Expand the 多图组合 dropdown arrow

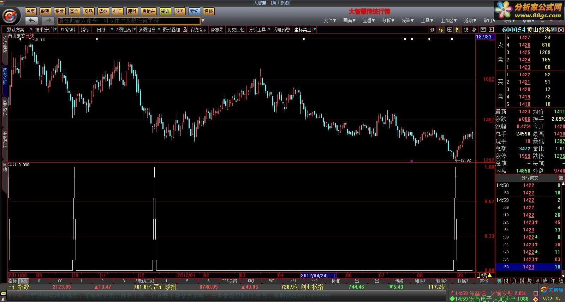point(158,30)
